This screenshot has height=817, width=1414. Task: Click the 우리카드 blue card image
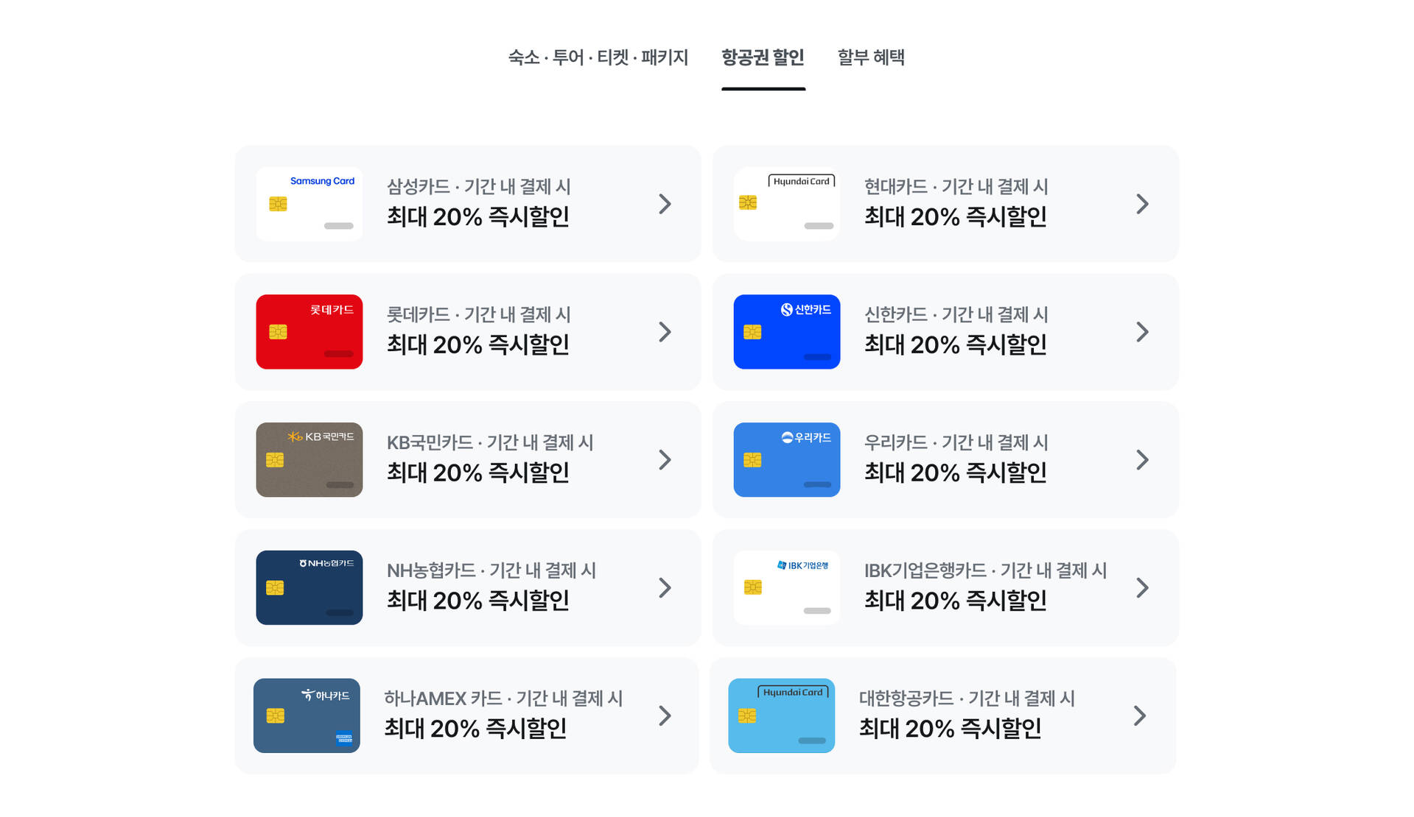pyautogui.click(x=786, y=460)
